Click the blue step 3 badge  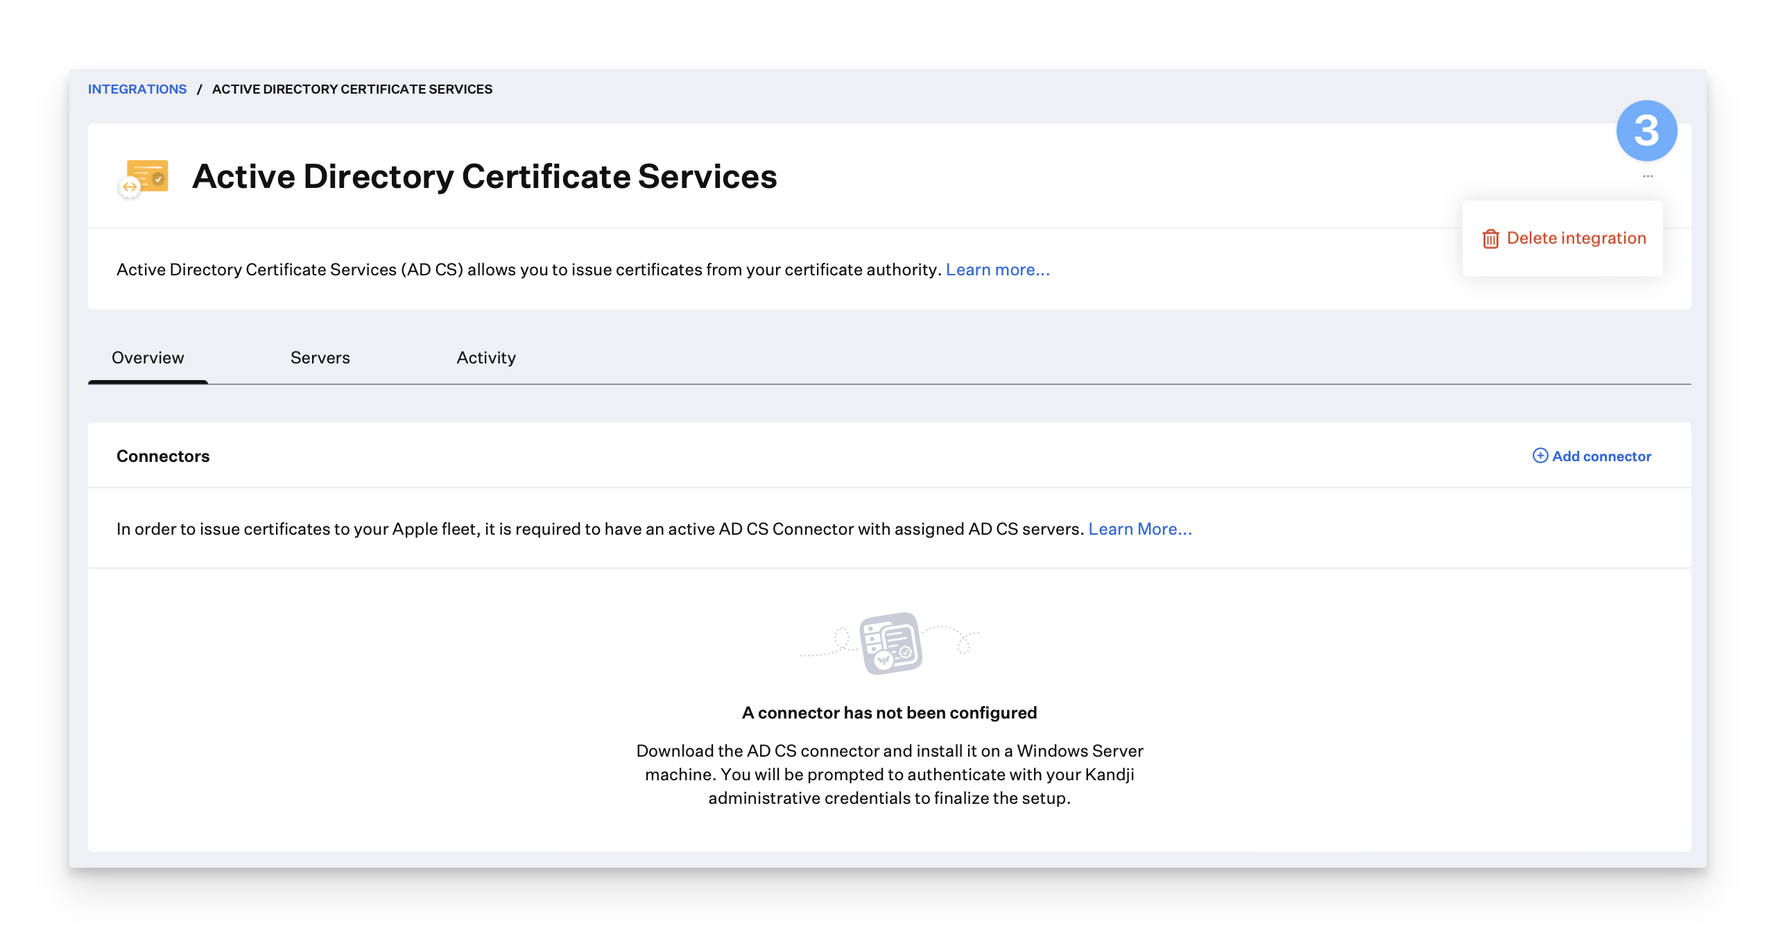coord(1646,130)
